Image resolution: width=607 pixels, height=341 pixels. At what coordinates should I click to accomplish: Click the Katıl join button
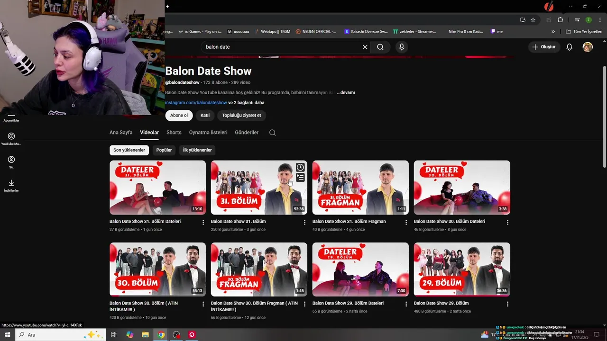(205, 115)
